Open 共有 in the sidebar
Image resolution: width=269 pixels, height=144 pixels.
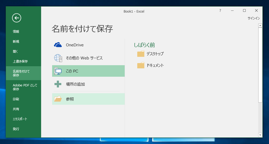pos(16,109)
